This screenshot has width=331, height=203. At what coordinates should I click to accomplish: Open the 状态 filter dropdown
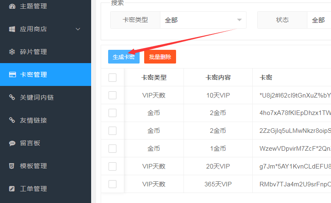(319, 20)
